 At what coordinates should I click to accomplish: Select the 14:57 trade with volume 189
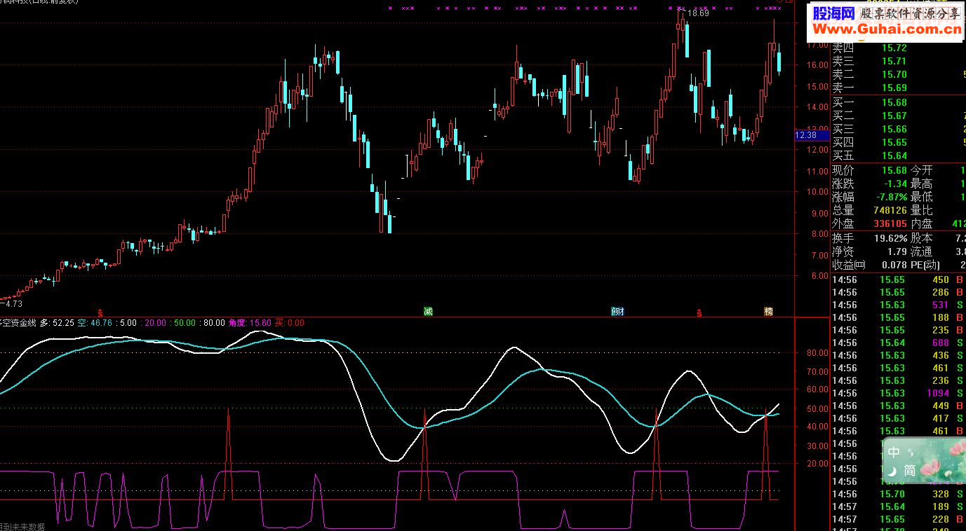pyautogui.click(x=899, y=506)
